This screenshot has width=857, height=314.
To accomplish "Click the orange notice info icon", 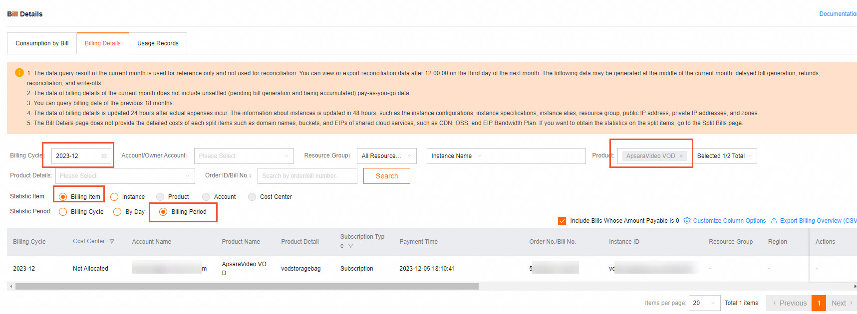I will tap(19, 73).
